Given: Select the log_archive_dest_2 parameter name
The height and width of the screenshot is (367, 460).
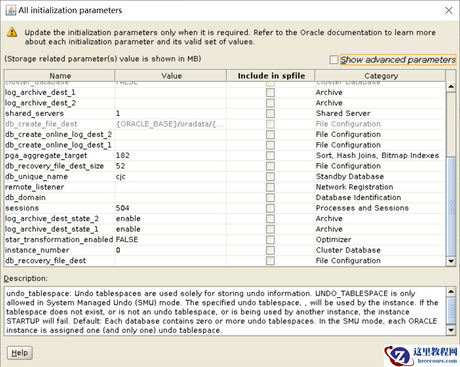Looking at the screenshot, I should coord(40,103).
